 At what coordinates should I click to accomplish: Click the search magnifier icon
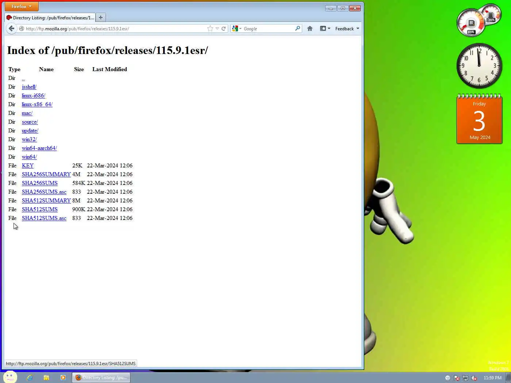pos(298,28)
